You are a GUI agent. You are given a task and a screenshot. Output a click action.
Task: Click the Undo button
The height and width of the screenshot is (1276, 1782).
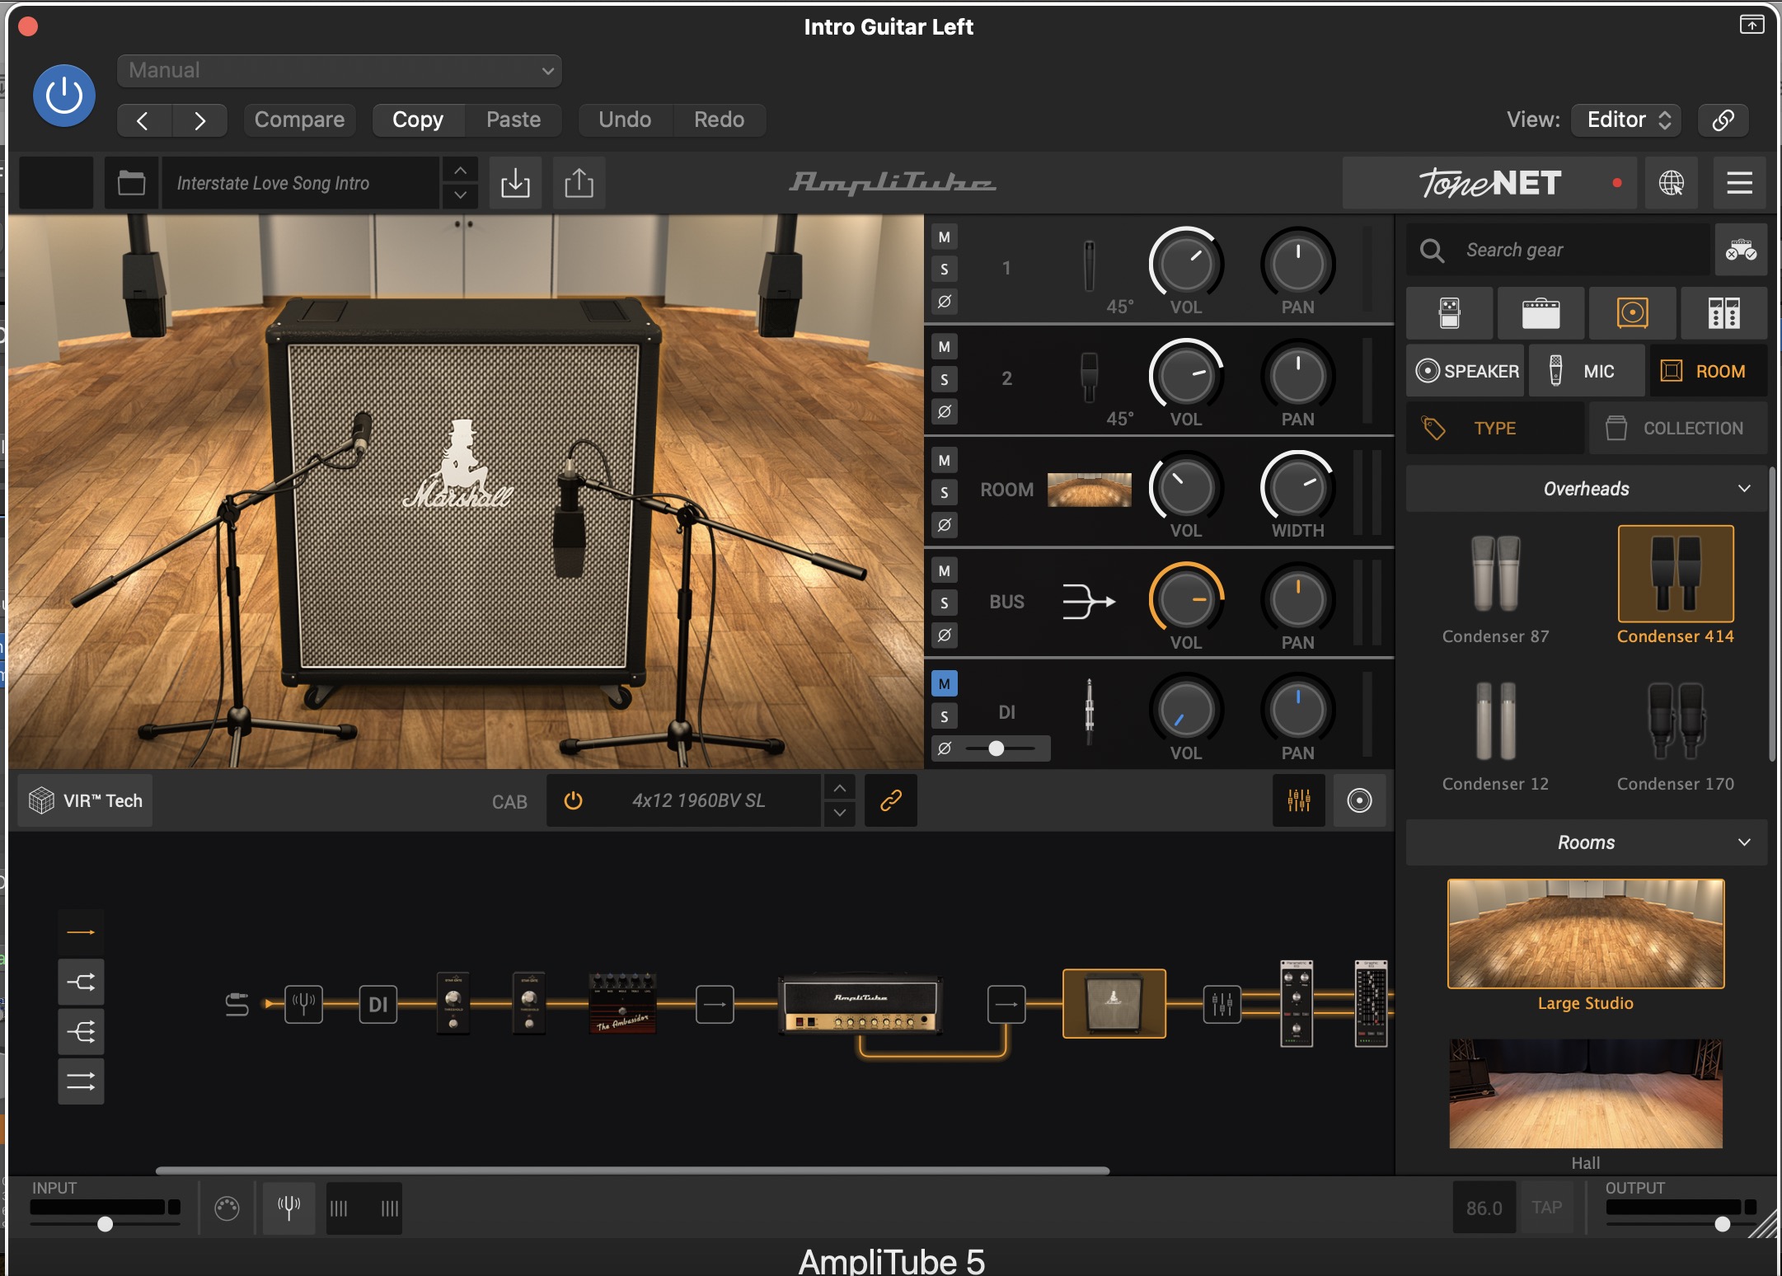(625, 120)
